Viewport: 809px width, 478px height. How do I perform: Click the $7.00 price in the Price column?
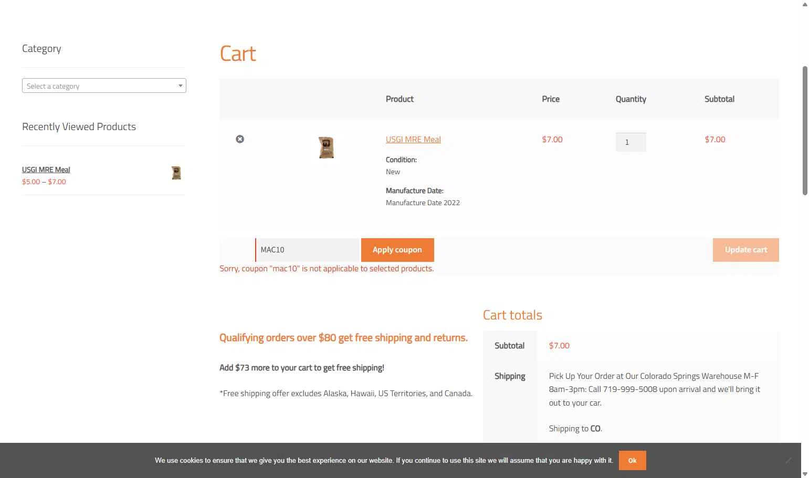[552, 139]
